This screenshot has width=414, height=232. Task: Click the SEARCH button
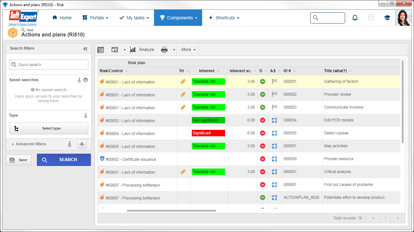tap(64, 160)
